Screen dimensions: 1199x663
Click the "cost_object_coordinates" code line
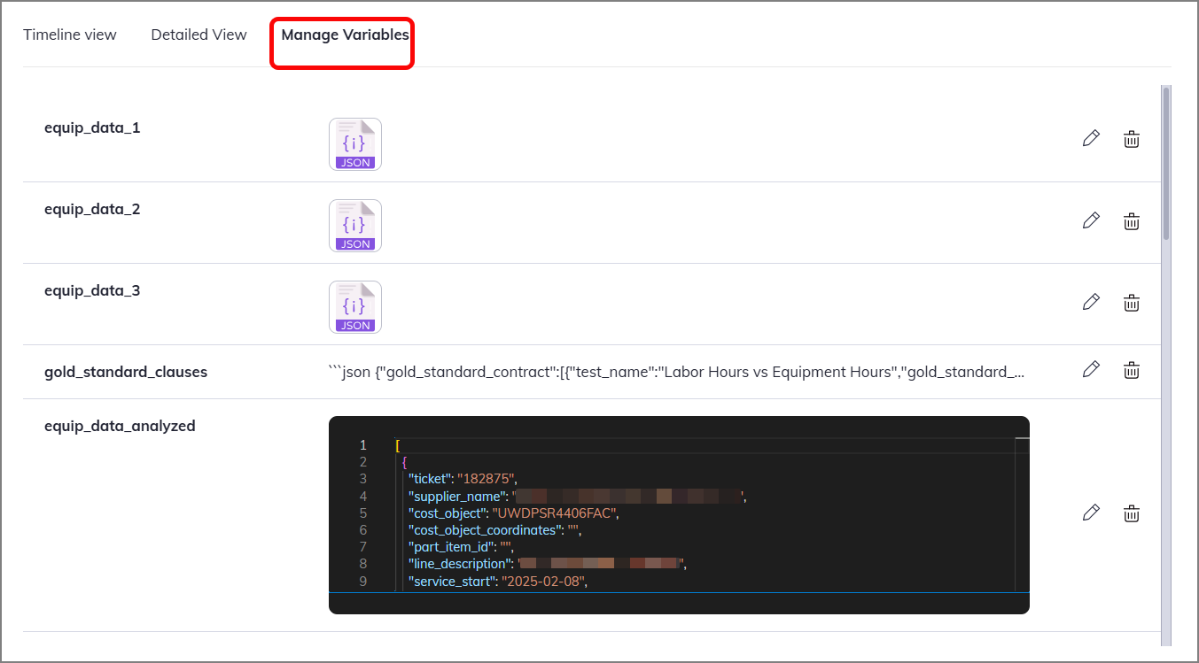coord(494,529)
